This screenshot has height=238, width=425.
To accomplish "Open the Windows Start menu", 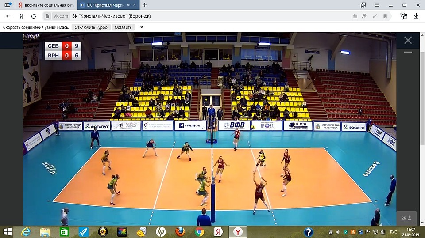I will (8, 232).
